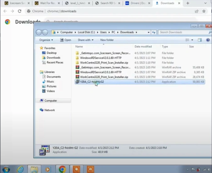Click the Explorer back arrow button
Screen dimensions: 212x173
[39, 32]
